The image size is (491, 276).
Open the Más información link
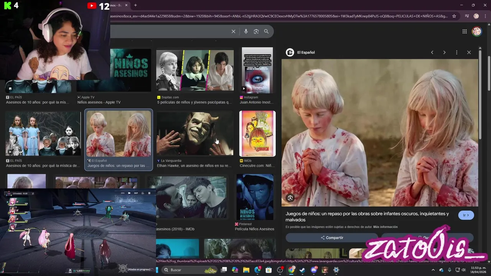385,227
